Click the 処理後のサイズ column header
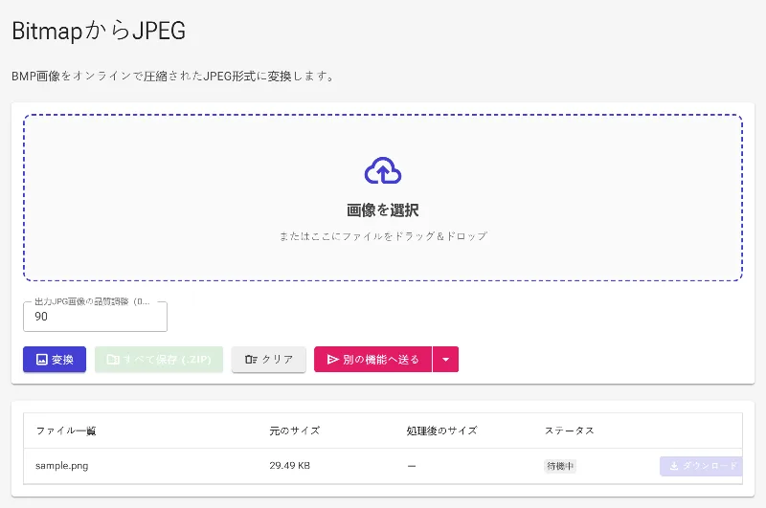This screenshot has width=766, height=508. tap(441, 431)
